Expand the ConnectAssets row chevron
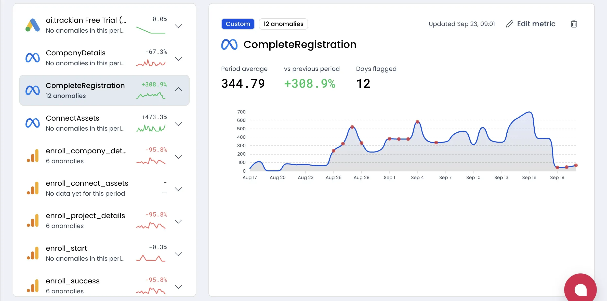The width and height of the screenshot is (607, 301). pos(178,124)
